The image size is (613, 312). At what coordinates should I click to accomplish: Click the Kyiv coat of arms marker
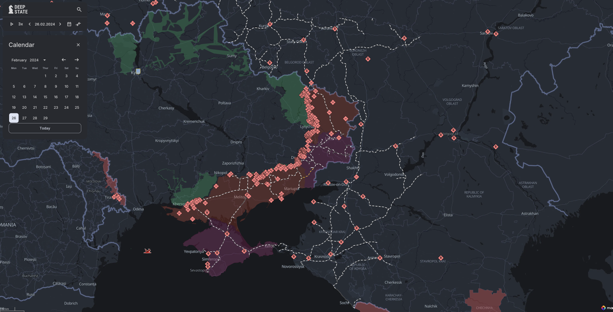coord(137,72)
